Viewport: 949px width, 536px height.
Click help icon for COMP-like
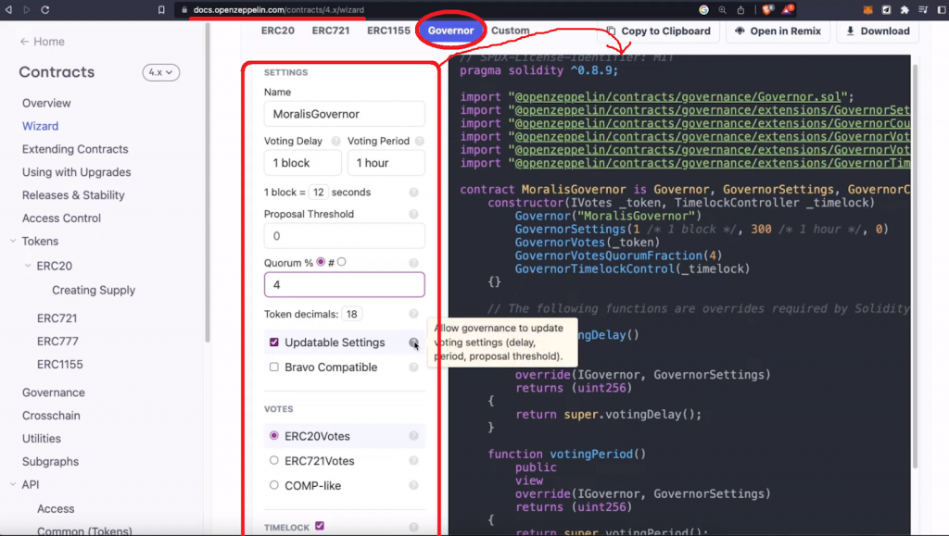(x=413, y=485)
